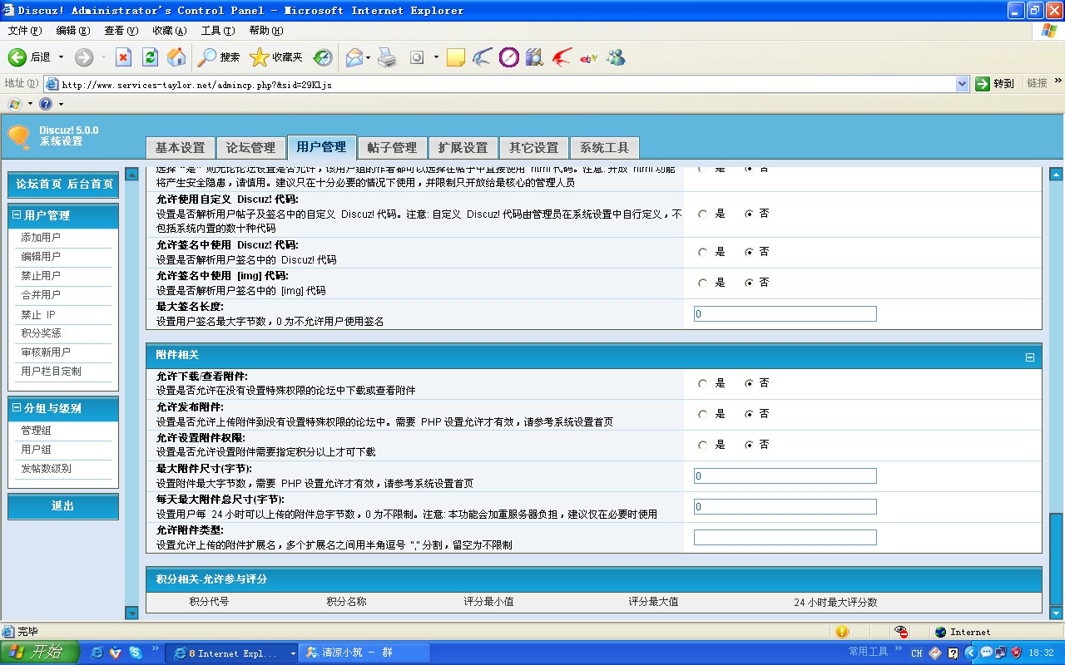The height and width of the screenshot is (665, 1065).
Task: Switch to 论坛管理 tab
Action: (250, 147)
